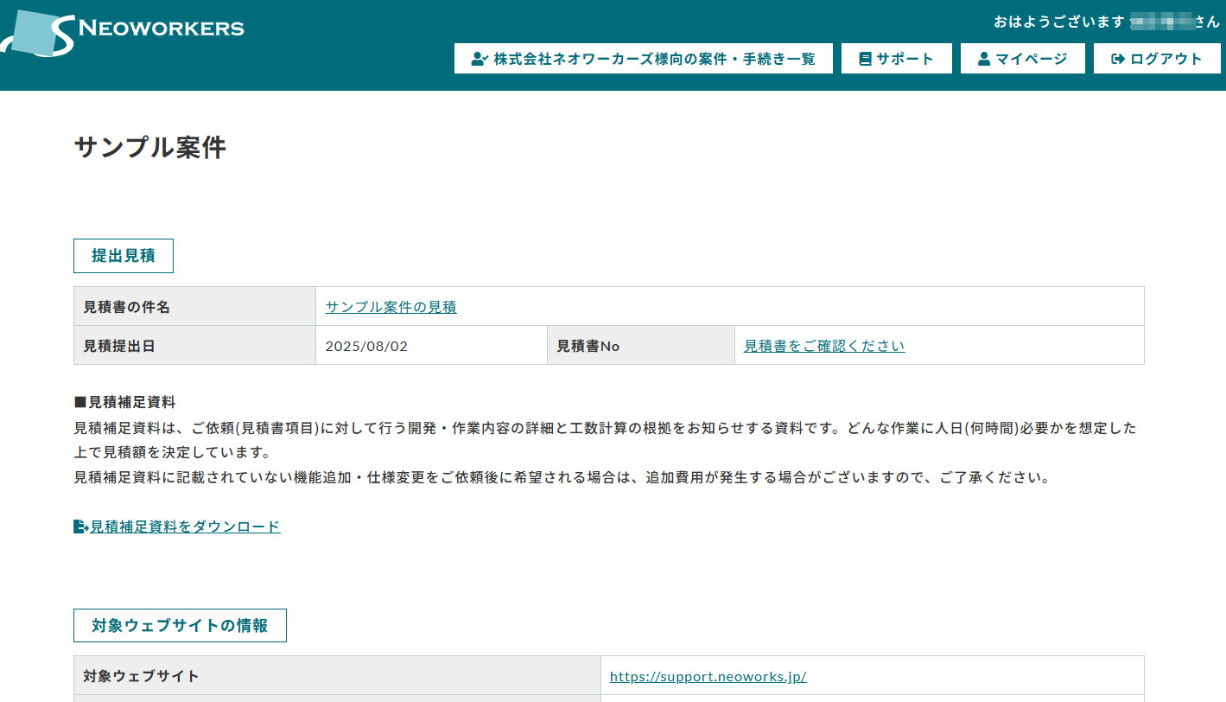Image resolution: width=1226 pixels, height=702 pixels.
Task: Click the ■見積補足資料 heading text
Action: tap(125, 402)
